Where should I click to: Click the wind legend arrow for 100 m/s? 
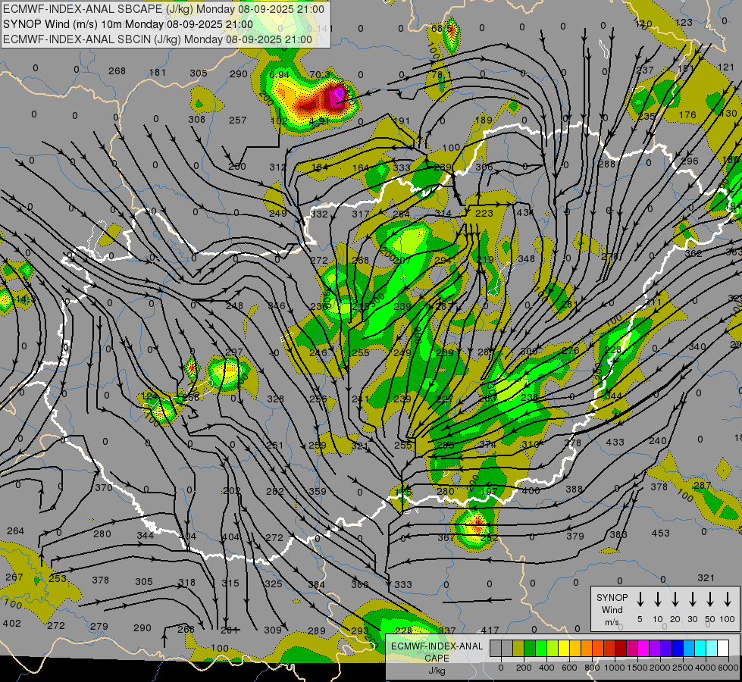coord(728,599)
